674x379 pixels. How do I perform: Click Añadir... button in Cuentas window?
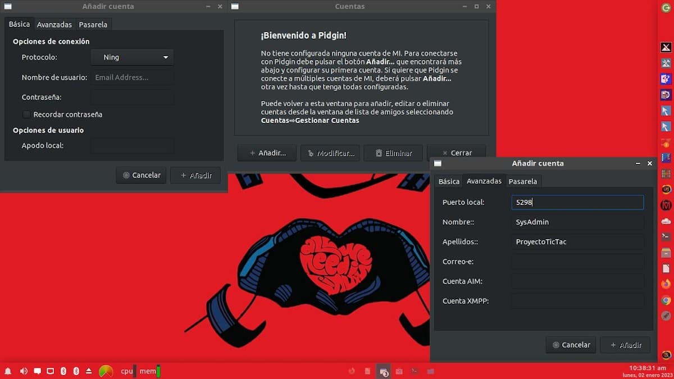click(267, 153)
